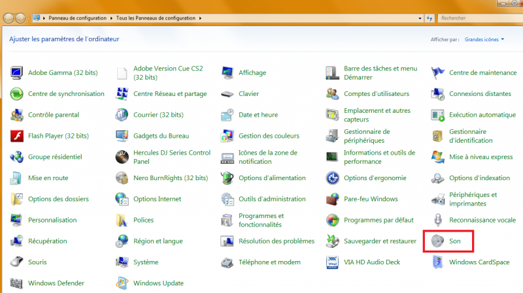
Task: Click the Rechercher search field
Action: tap(477, 18)
